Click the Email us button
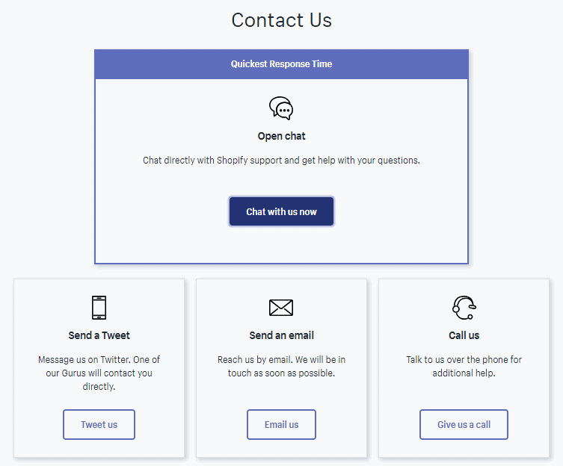The image size is (563, 466). tap(281, 424)
